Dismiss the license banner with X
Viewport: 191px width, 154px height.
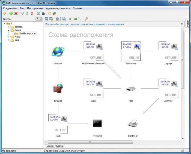(x=182, y=24)
